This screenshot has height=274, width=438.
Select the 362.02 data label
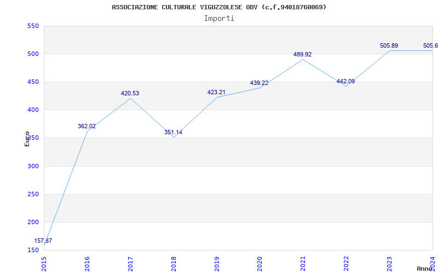click(x=87, y=126)
